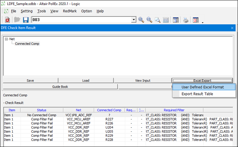Click the zoom out magnifier icon
Viewport: 238px width, 147px height.
click(150, 20)
